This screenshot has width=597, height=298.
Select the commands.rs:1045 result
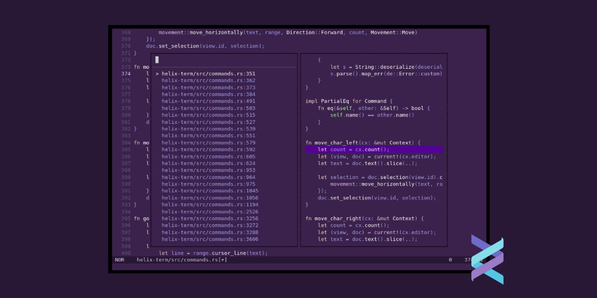click(210, 191)
